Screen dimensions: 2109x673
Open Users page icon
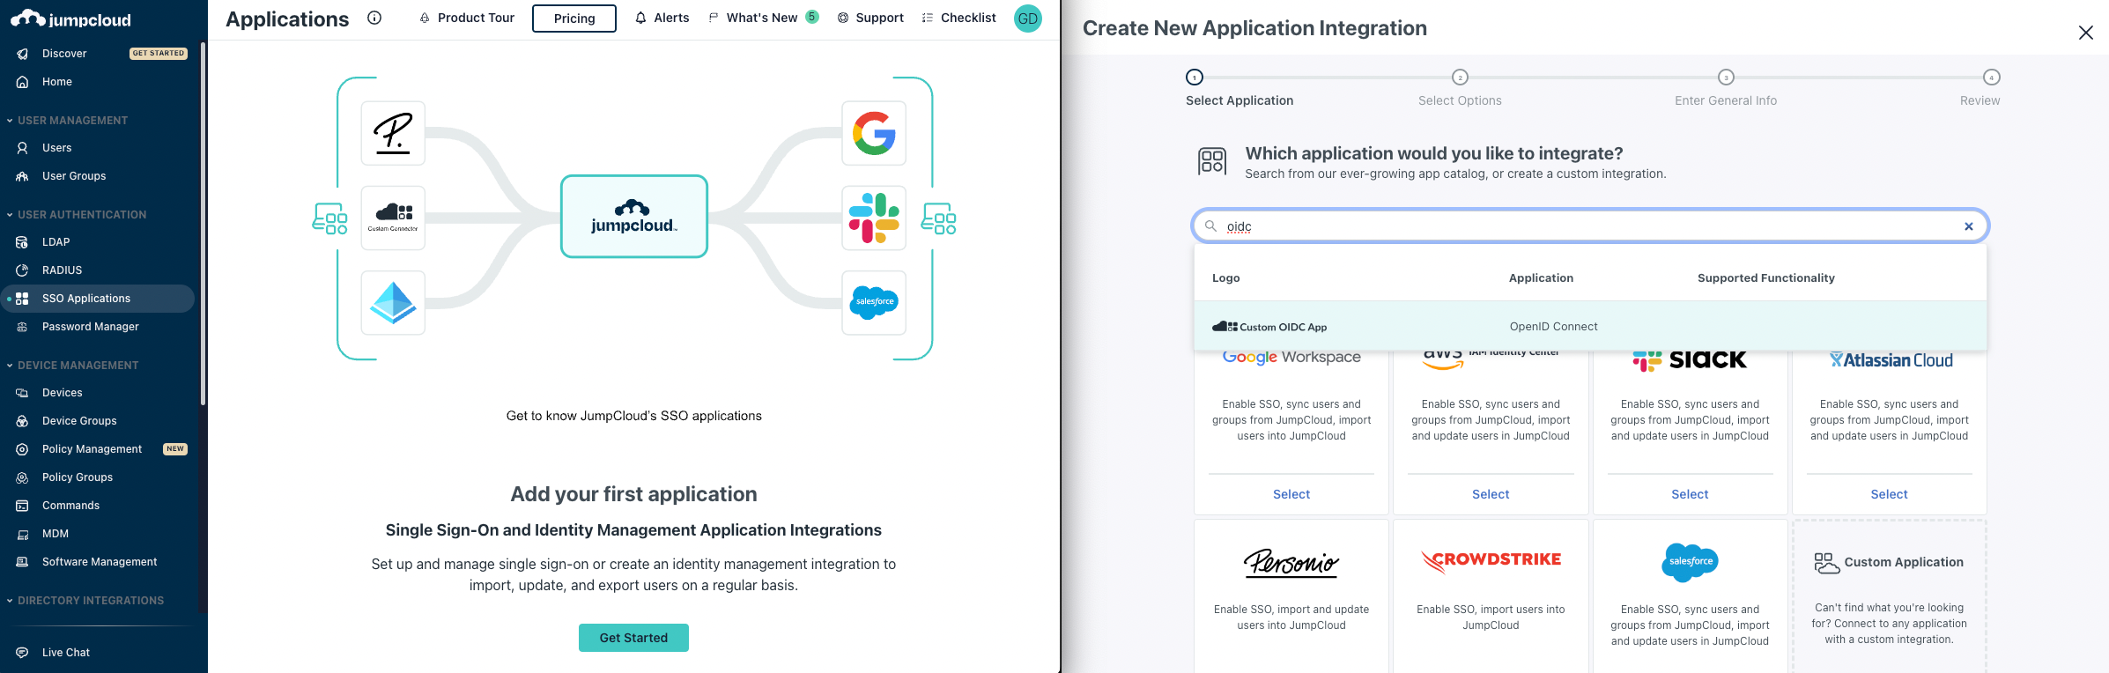tap(23, 148)
